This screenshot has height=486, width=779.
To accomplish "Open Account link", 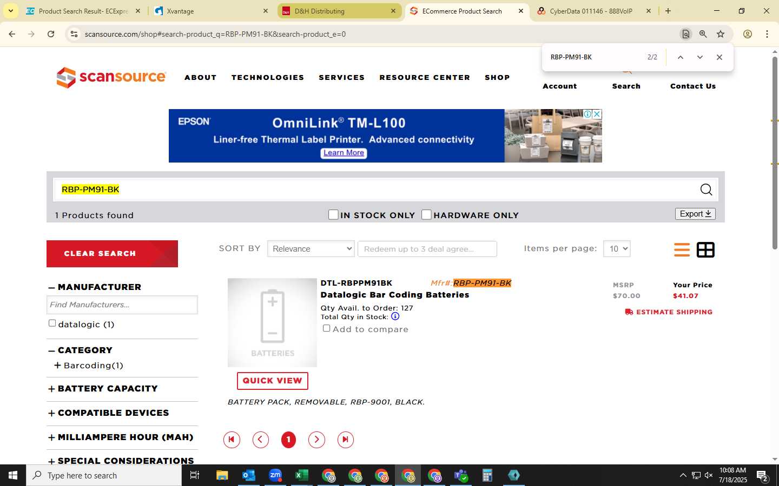I will pos(560,86).
